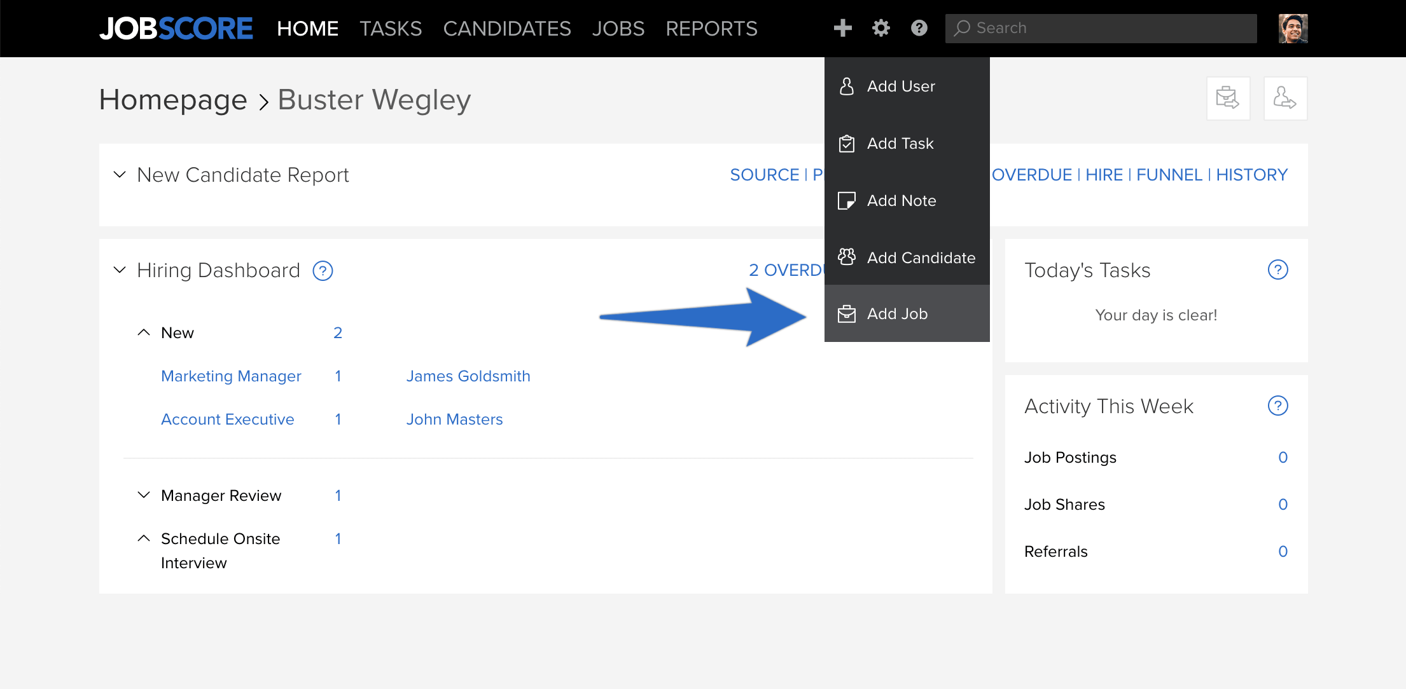The width and height of the screenshot is (1406, 689).
Task: Select Add Job from the menu
Action: click(907, 313)
